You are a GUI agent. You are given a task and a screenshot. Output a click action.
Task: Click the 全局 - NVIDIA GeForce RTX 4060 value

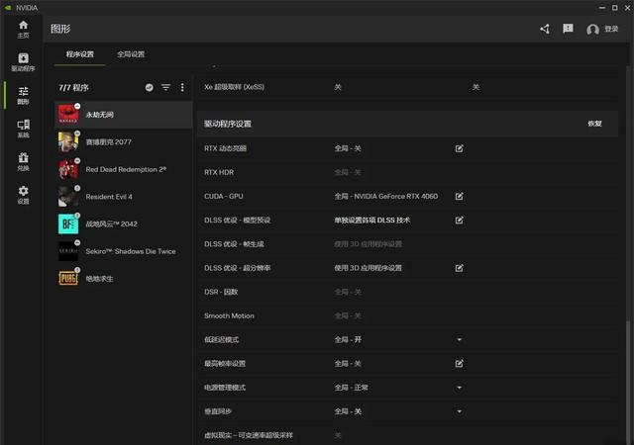click(x=386, y=196)
